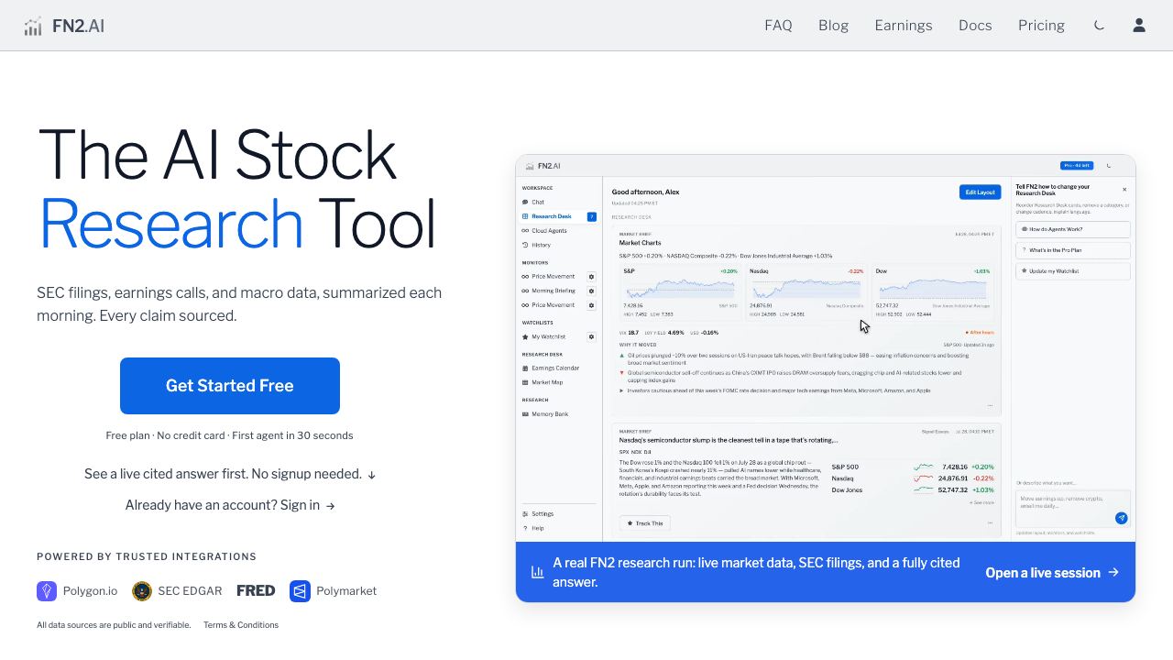Open the Docs nav link
This screenshot has height=660, width=1173.
tap(975, 26)
